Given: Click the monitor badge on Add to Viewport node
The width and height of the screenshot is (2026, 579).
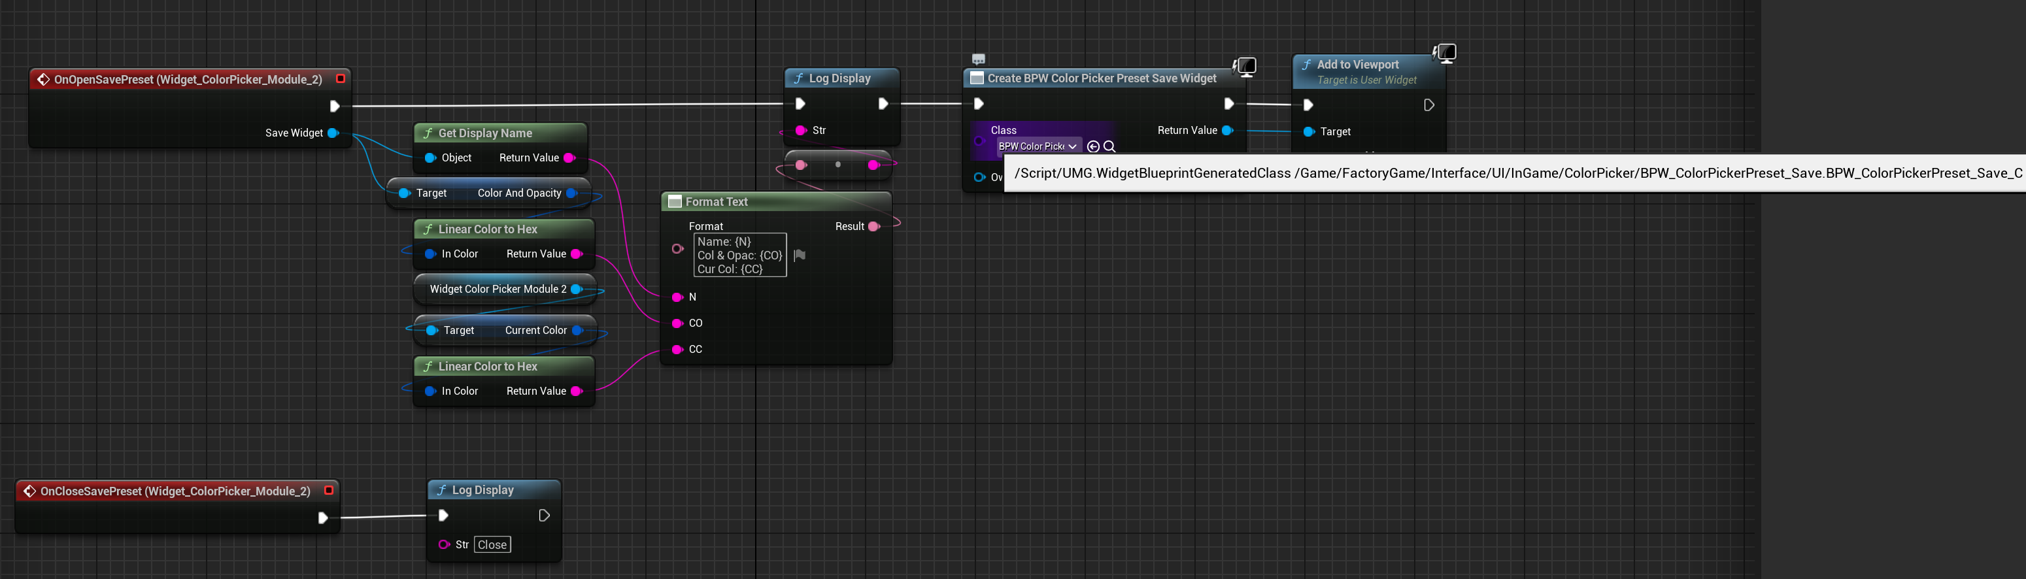Looking at the screenshot, I should click(1445, 54).
